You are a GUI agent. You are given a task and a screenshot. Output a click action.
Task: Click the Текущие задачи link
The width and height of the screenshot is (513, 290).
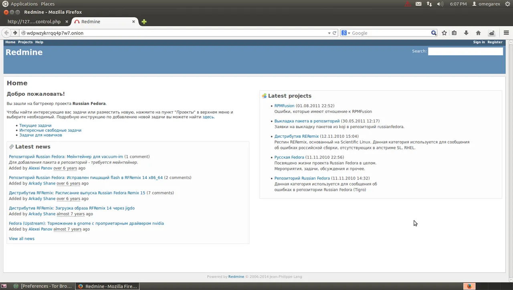tap(35, 125)
